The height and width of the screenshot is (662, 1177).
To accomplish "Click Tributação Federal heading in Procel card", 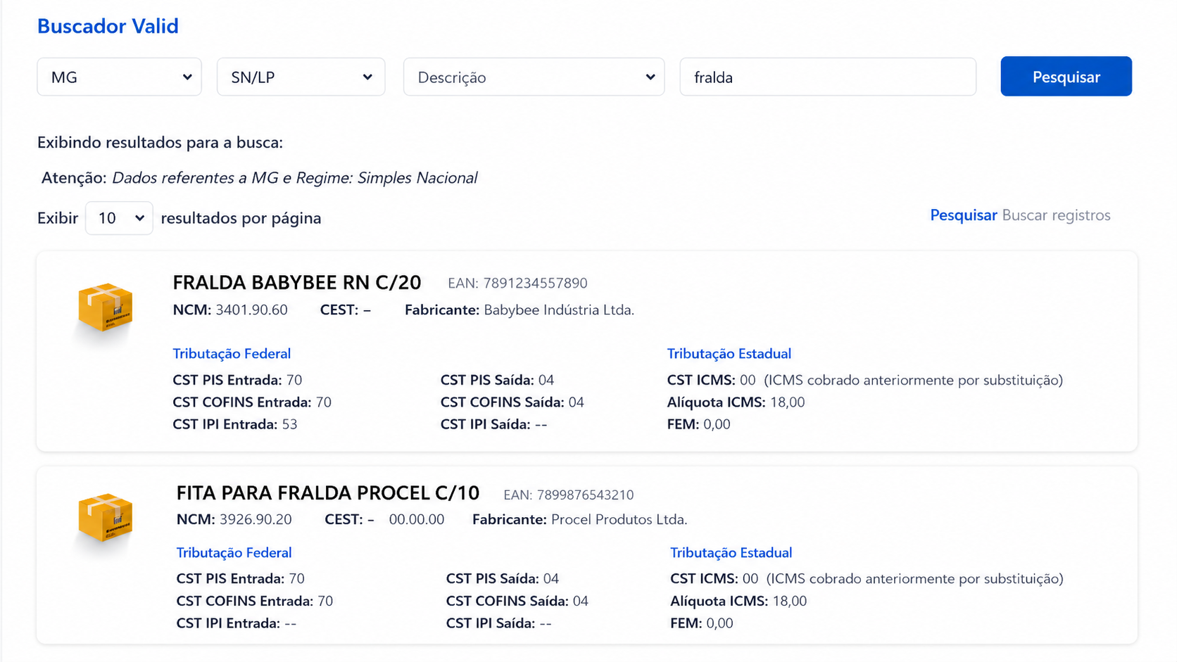I will [234, 553].
